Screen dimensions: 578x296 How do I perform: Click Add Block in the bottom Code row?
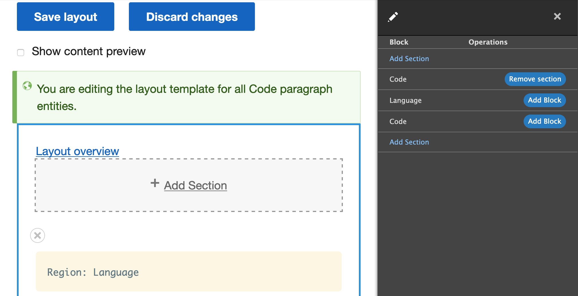(x=544, y=121)
